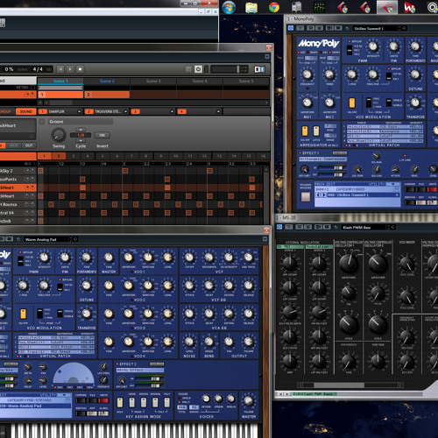Switch to the SOUND tab
Viewport: 438px width, 438px height.
tap(26, 111)
